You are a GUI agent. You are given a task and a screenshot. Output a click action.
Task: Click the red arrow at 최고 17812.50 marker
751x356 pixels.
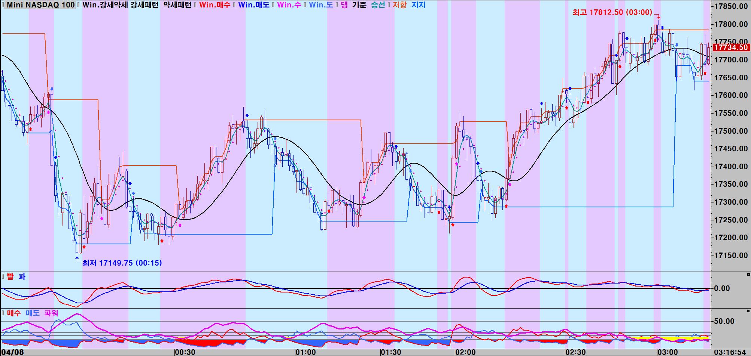[x=659, y=17]
